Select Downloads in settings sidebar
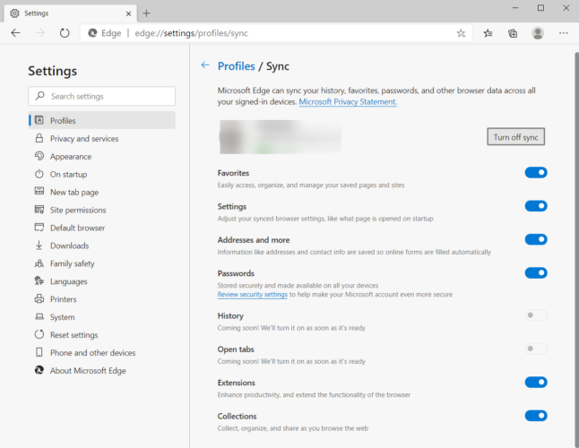Viewport: 579px width, 448px height. pyautogui.click(x=102, y=246)
